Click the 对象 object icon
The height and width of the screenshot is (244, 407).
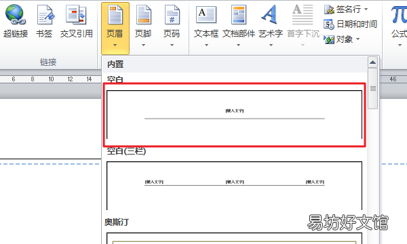click(x=329, y=39)
